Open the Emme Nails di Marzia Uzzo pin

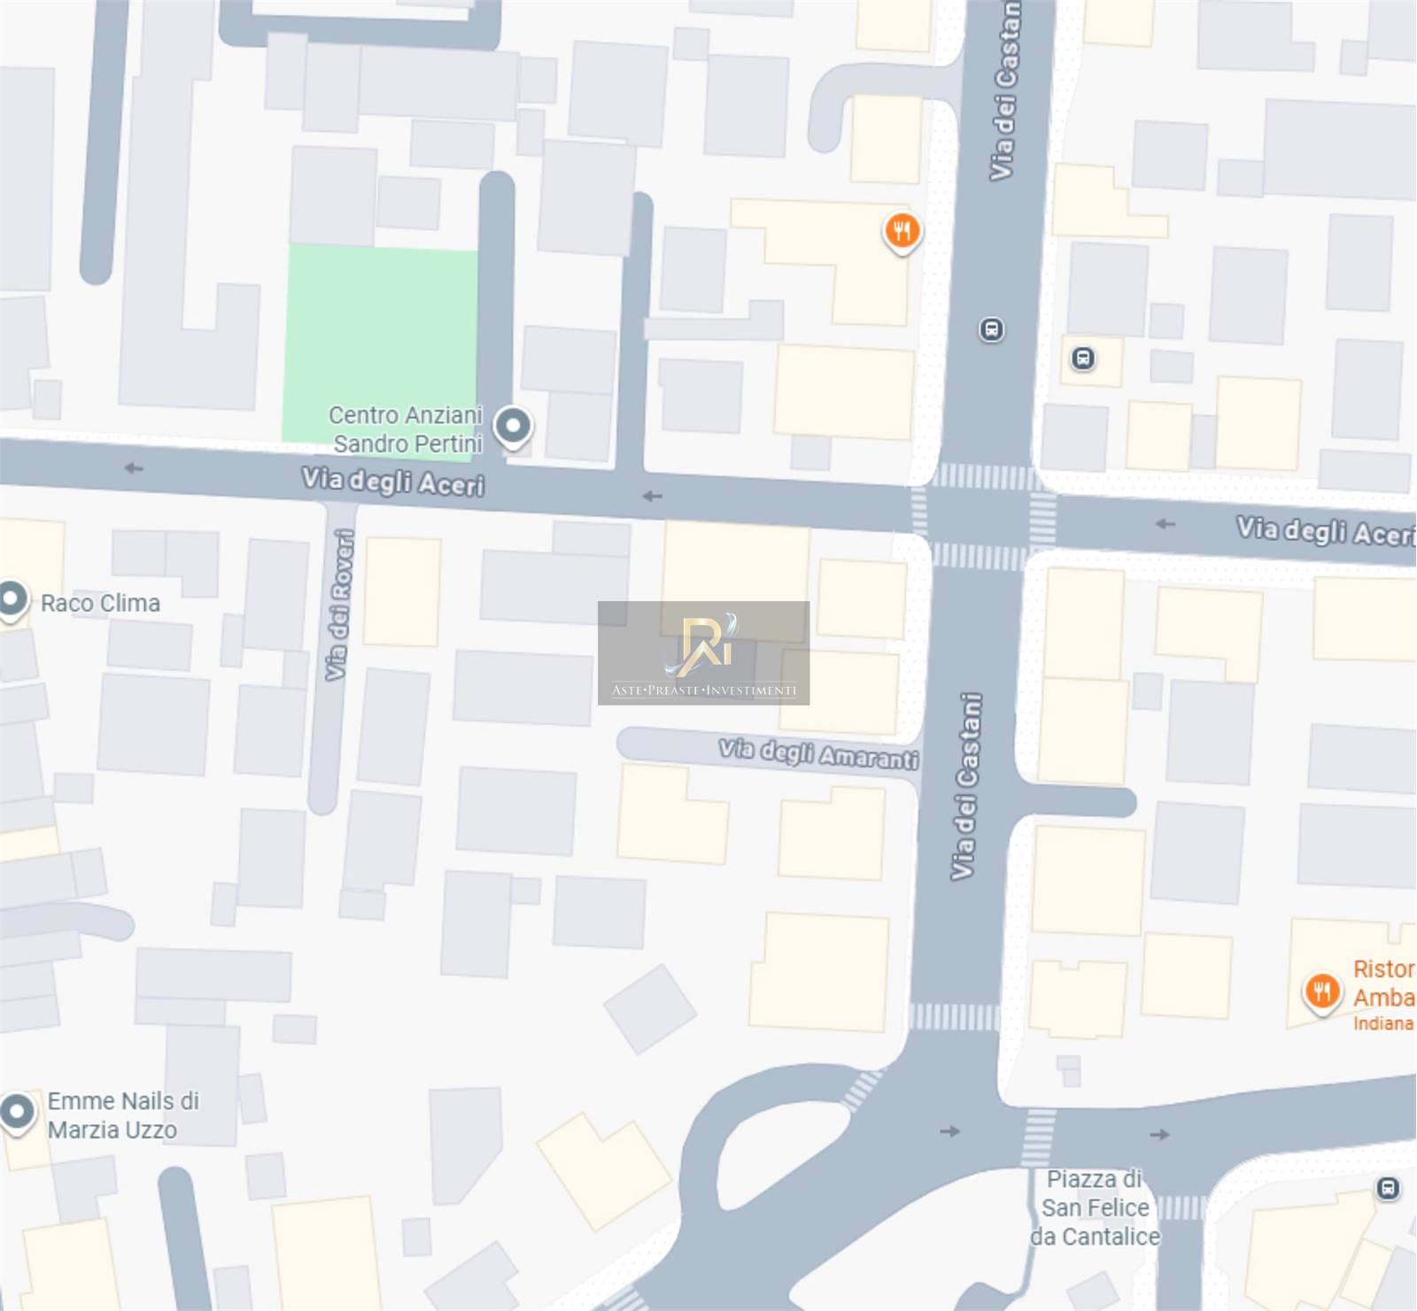(x=17, y=1114)
